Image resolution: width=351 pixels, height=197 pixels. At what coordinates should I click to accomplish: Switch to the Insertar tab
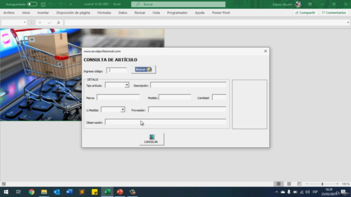(43, 13)
